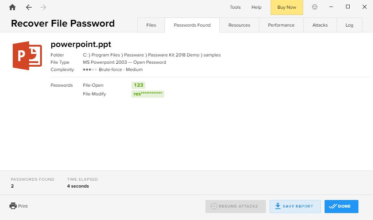The height and width of the screenshot is (220, 373).
Task: Click the Done button
Action: tap(341, 206)
